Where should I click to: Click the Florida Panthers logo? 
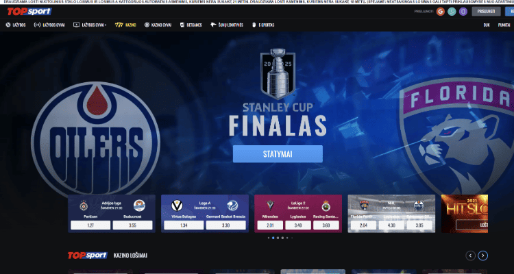pos(456,136)
